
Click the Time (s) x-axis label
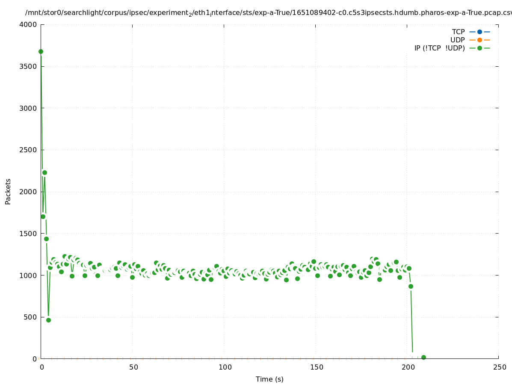(x=269, y=379)
